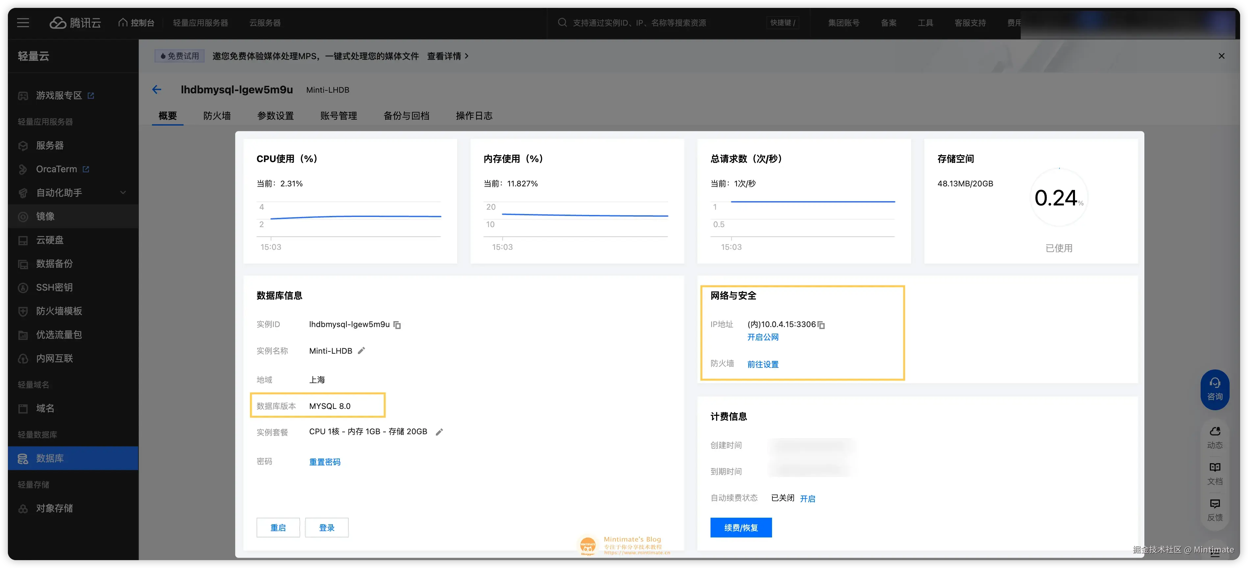The image size is (1248, 568).
Task: Switch to the 防火墙 tab
Action: tap(216, 116)
